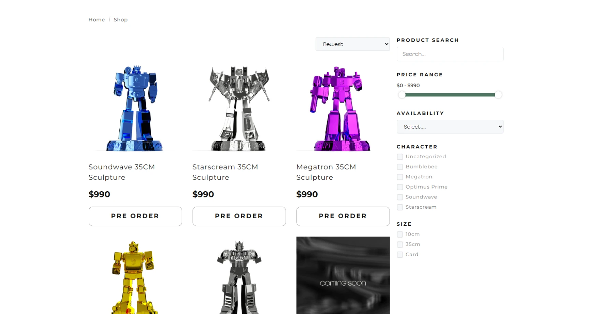Screen dimensions: 595x314
Task: Click the Shop breadcrumb link
Action: pyautogui.click(x=120, y=20)
